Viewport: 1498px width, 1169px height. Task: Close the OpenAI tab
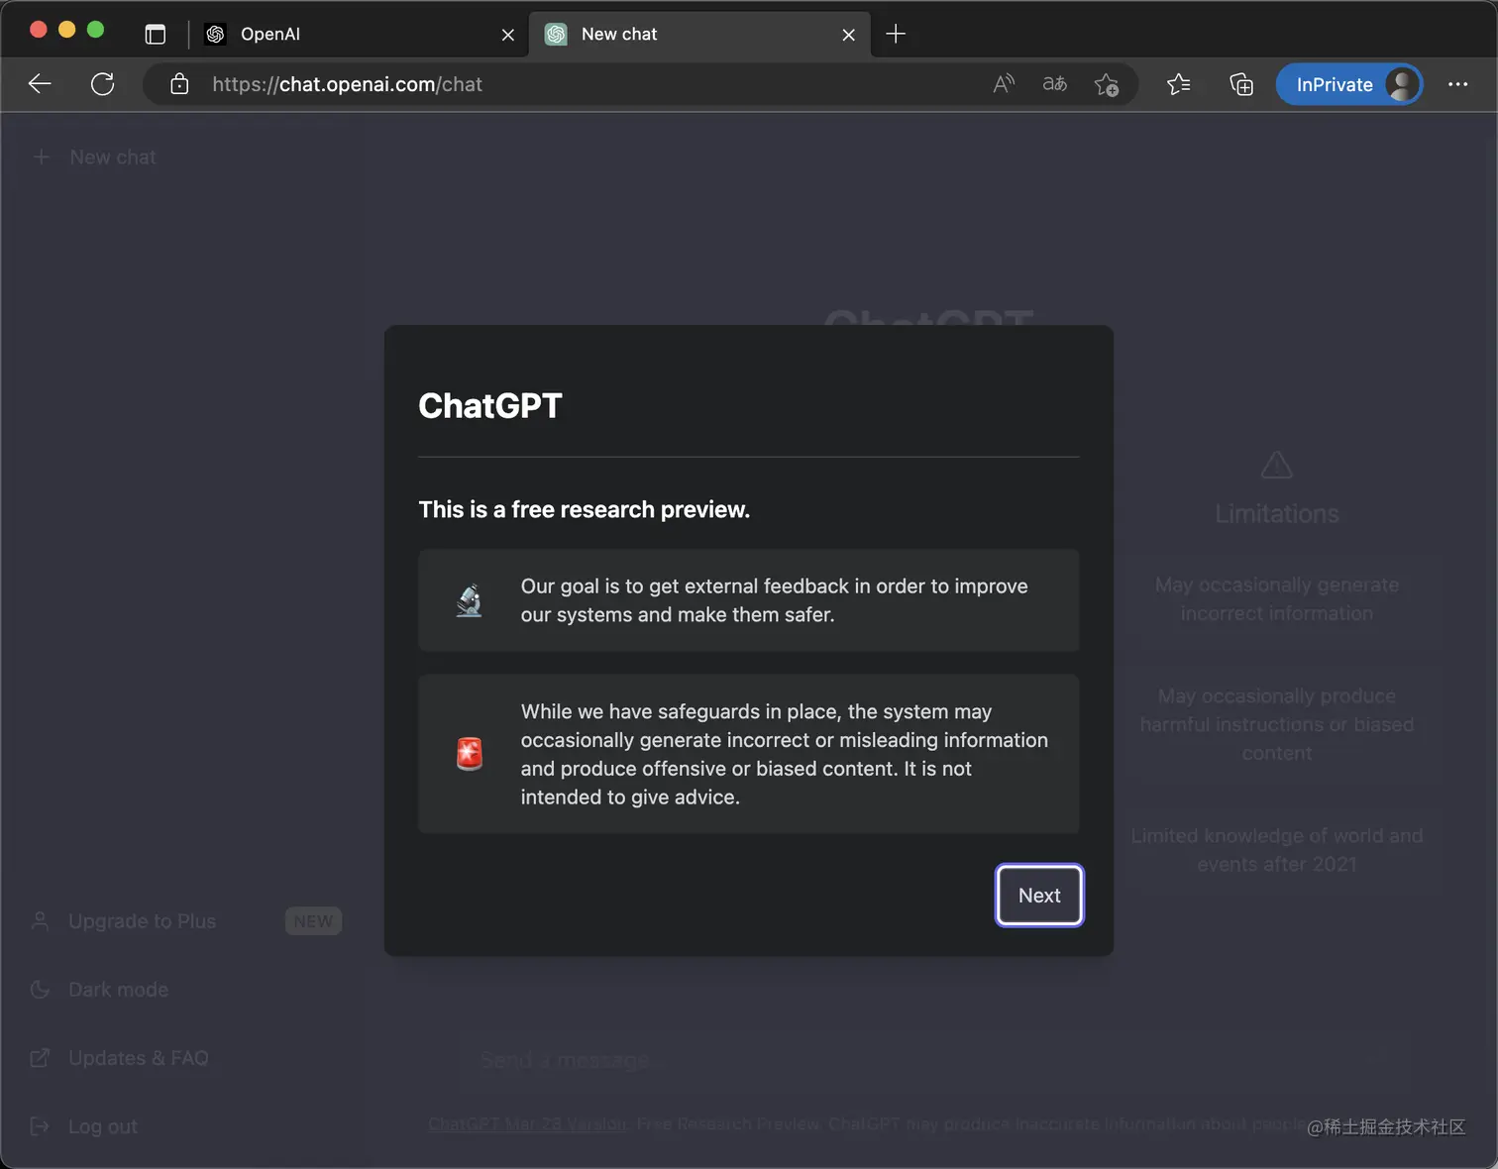(508, 35)
